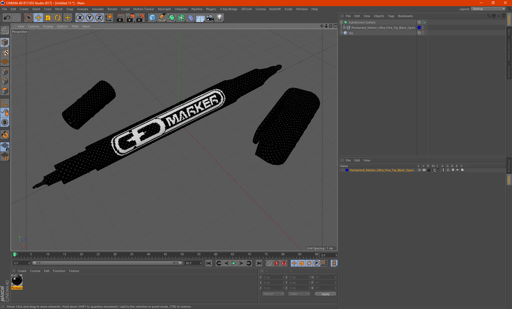Open the File menu
This screenshot has width=512, height=309.
coord(5,9)
